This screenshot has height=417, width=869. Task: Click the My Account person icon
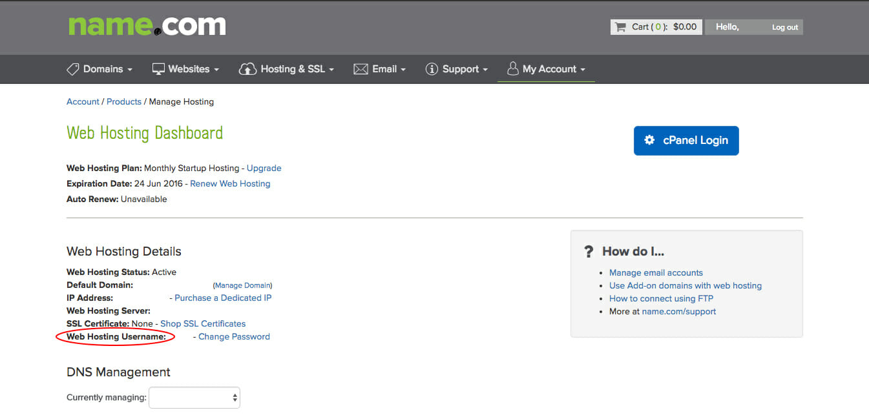point(512,68)
